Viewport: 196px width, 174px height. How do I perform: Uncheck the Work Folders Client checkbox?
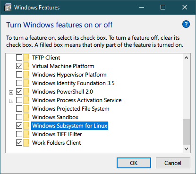(19, 143)
